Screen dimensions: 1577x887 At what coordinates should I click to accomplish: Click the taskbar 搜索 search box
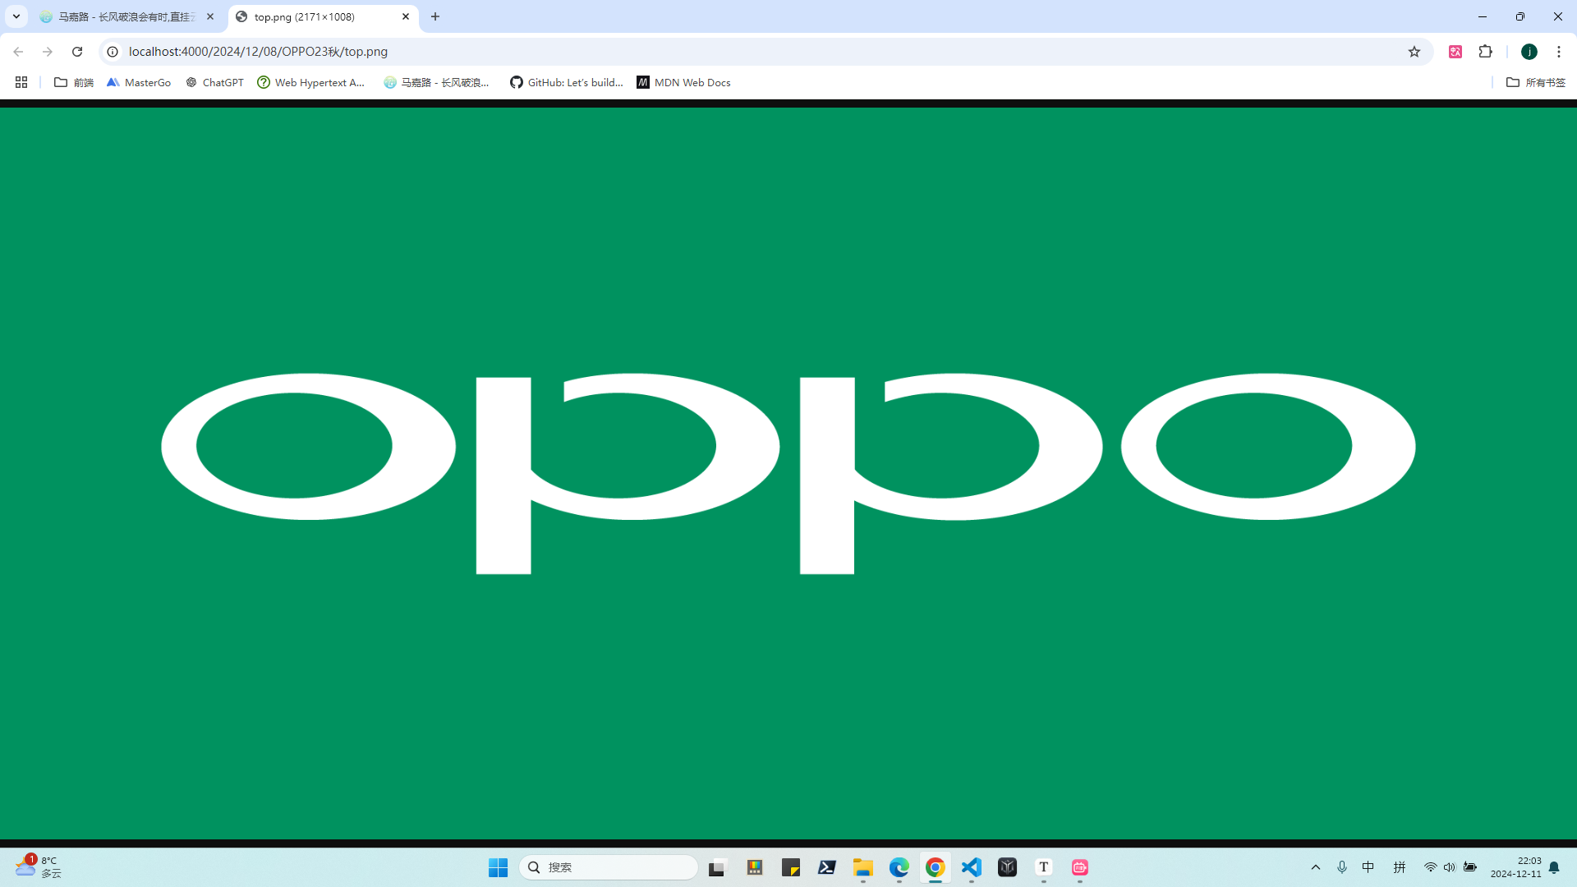point(609,867)
